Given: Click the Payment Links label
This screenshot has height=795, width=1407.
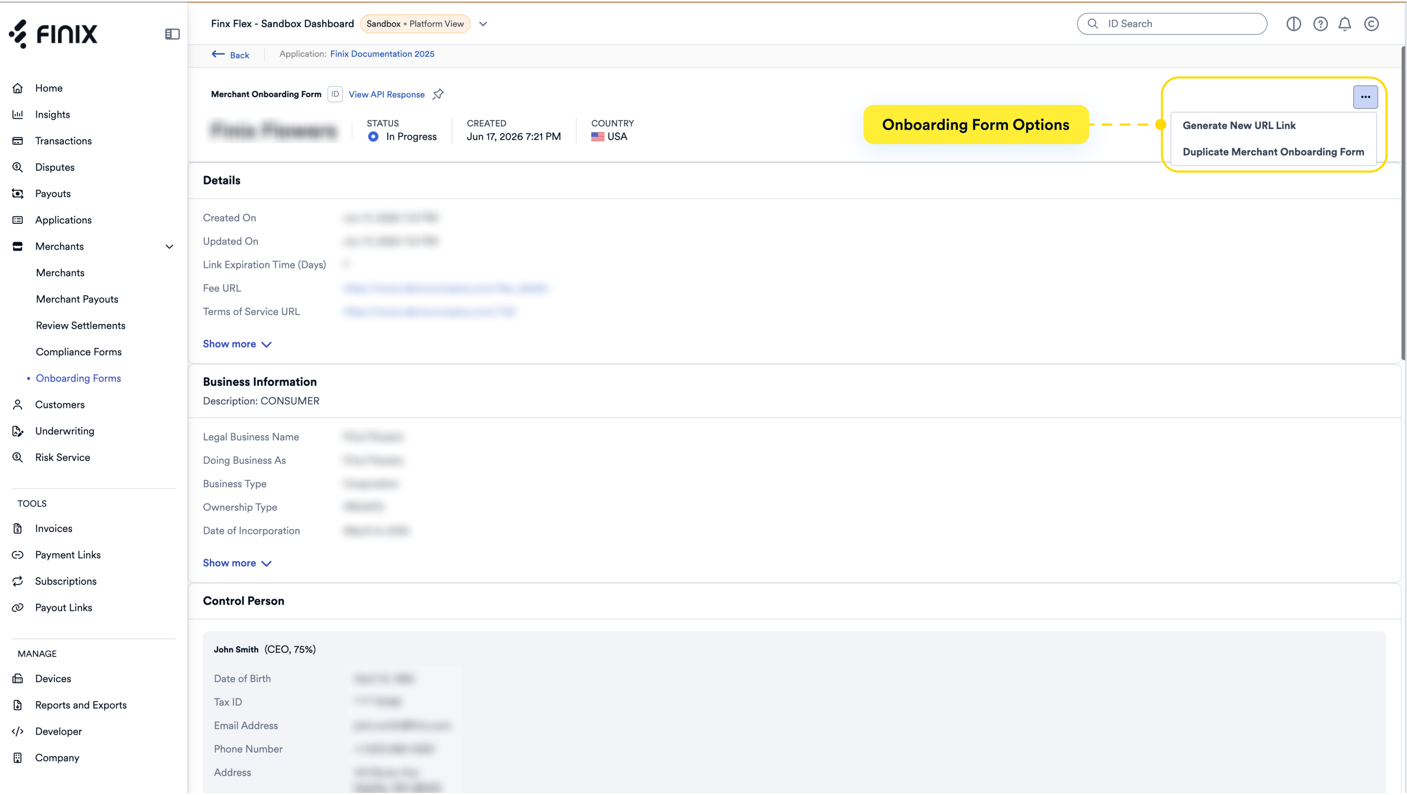Looking at the screenshot, I should pyautogui.click(x=68, y=555).
